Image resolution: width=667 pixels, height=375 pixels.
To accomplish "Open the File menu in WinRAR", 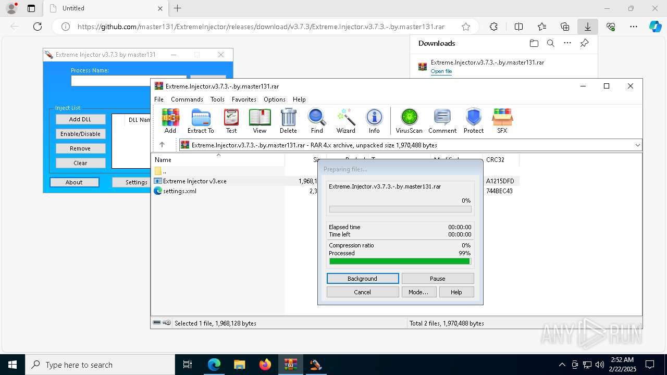I will pos(159,99).
